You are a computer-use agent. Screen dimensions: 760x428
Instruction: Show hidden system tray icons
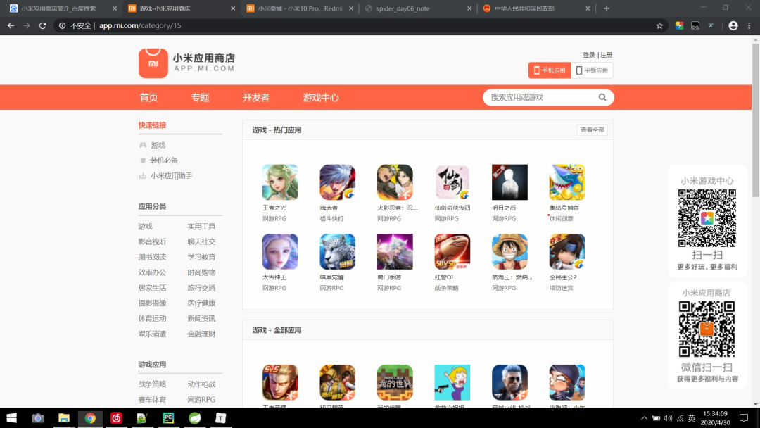pos(644,418)
